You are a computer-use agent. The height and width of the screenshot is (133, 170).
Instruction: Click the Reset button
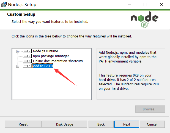(x=23, y=124)
